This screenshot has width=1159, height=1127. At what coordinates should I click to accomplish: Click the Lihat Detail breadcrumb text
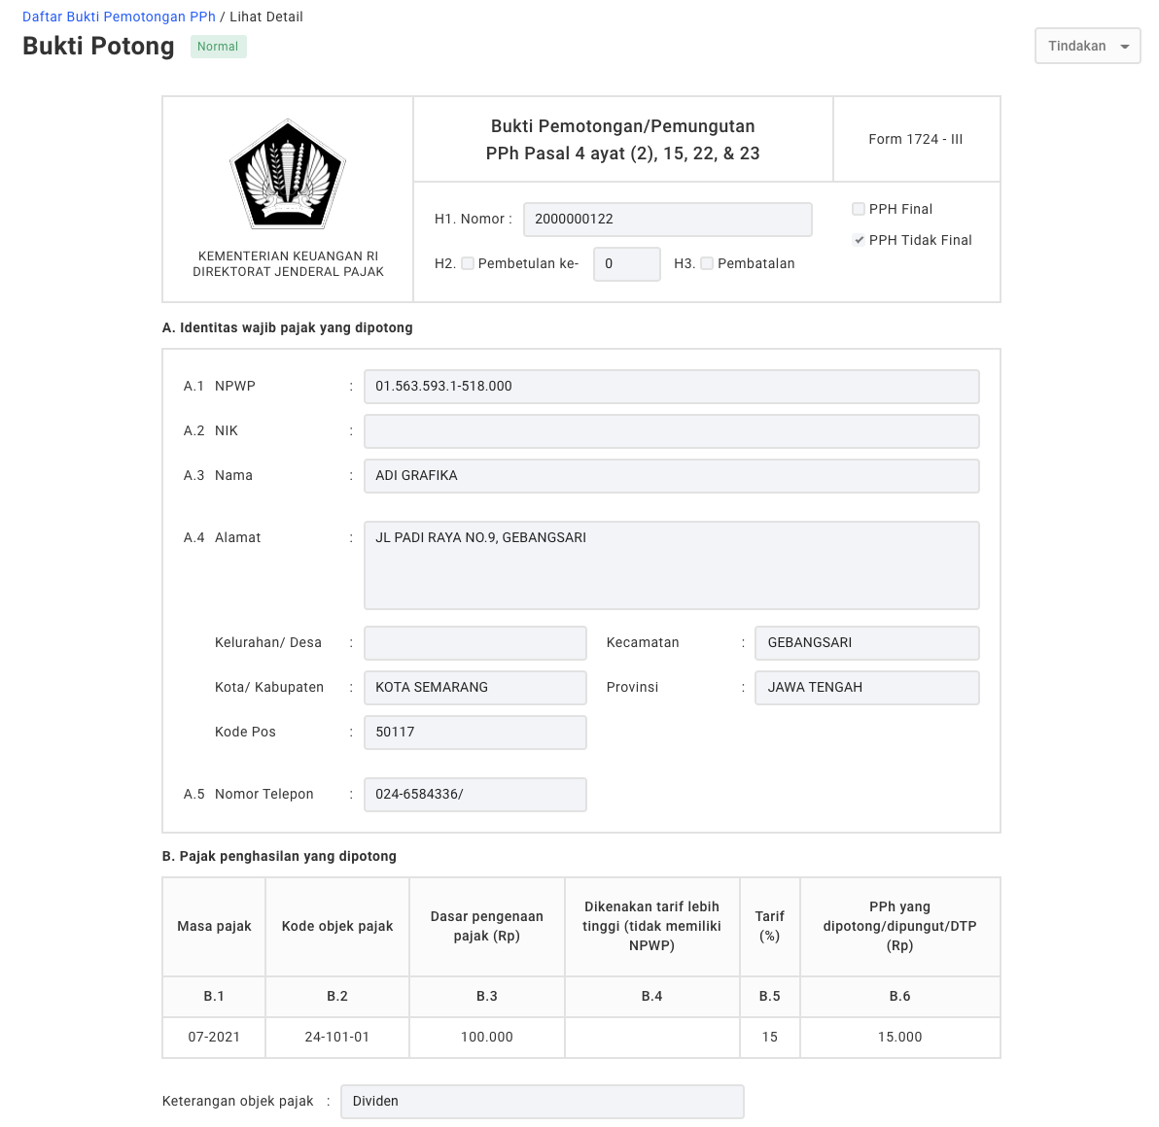[x=266, y=17]
